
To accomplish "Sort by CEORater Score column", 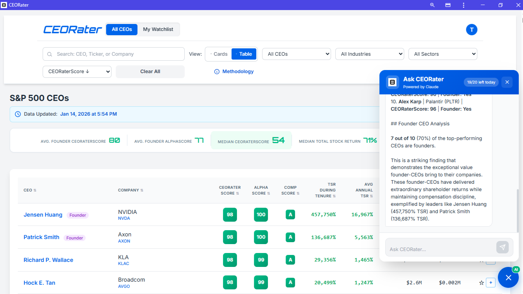I will pyautogui.click(x=230, y=190).
